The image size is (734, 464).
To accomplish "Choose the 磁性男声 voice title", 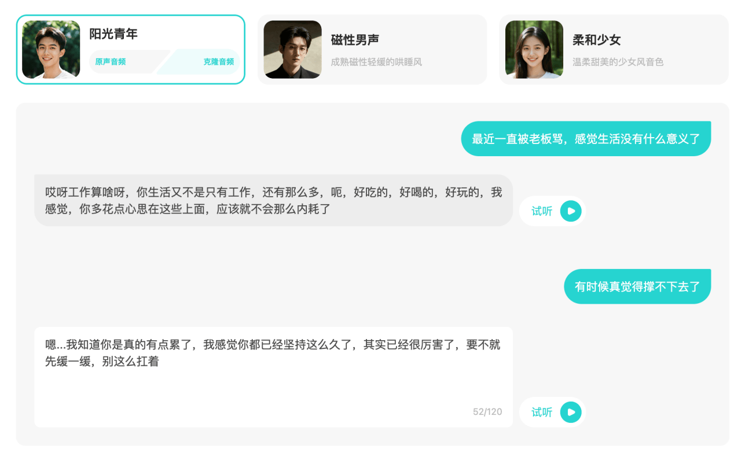I will pyautogui.click(x=355, y=40).
